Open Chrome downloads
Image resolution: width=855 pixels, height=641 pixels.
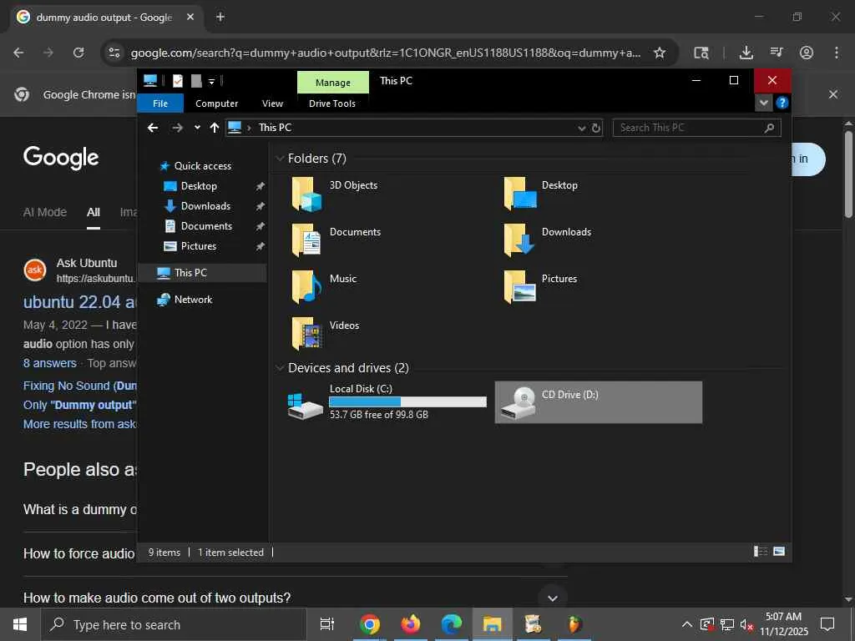click(x=746, y=53)
